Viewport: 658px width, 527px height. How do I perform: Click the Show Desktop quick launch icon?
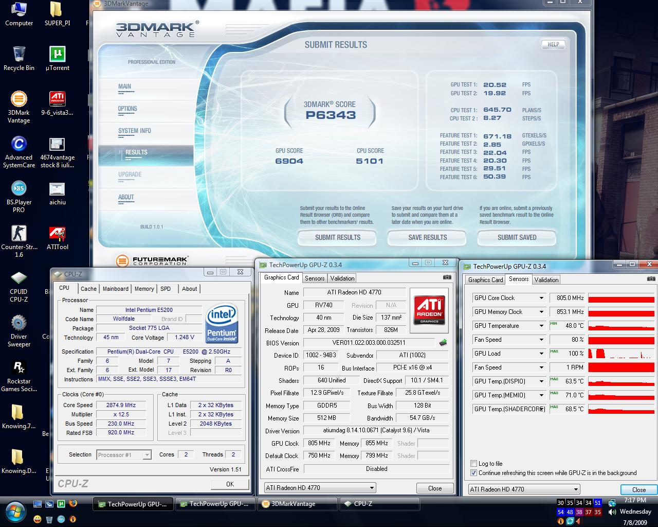click(x=37, y=504)
